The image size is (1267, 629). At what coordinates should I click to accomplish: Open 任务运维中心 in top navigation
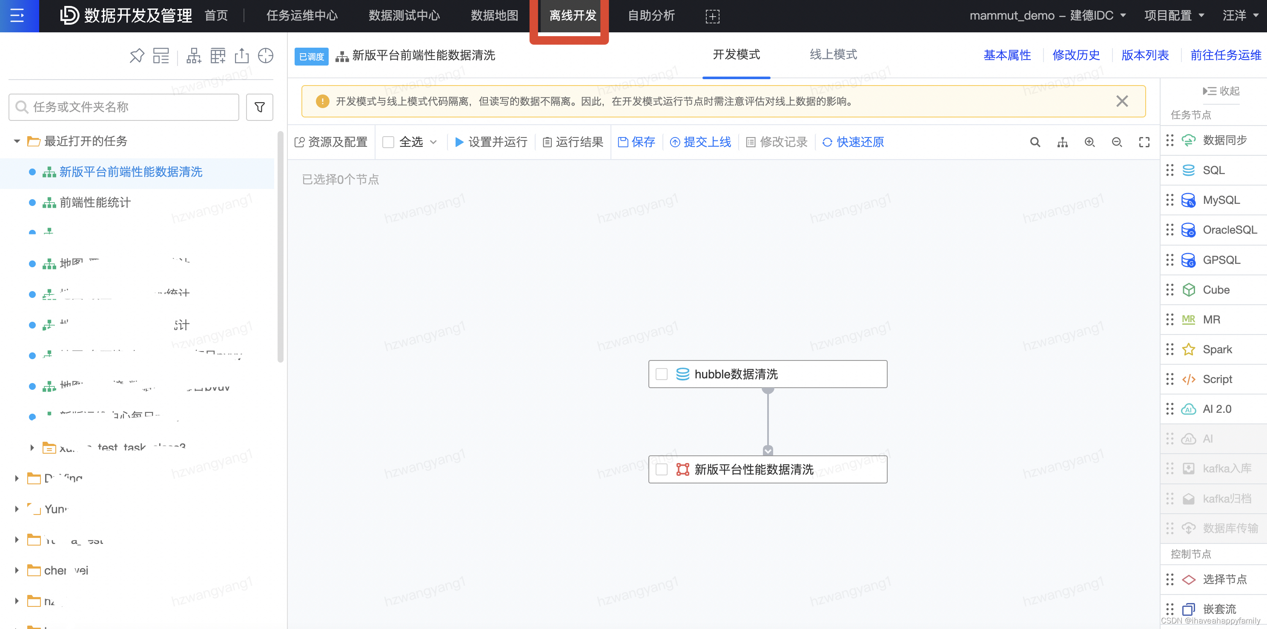302,15
